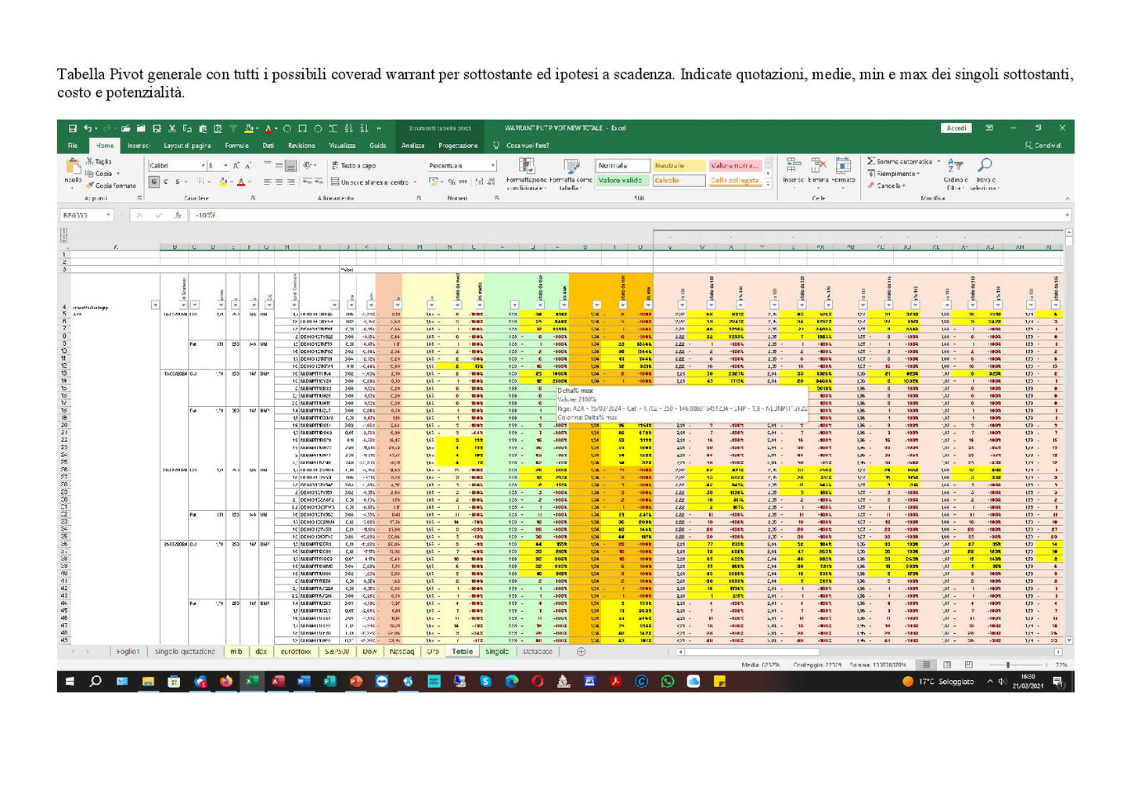The image size is (1131, 799).
Task: Open the Calibri font name dropdown
Action: [203, 165]
